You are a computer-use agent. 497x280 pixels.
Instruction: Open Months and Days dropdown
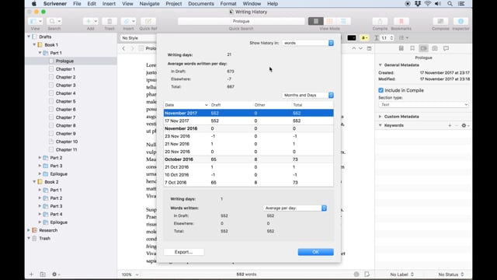[x=308, y=95]
